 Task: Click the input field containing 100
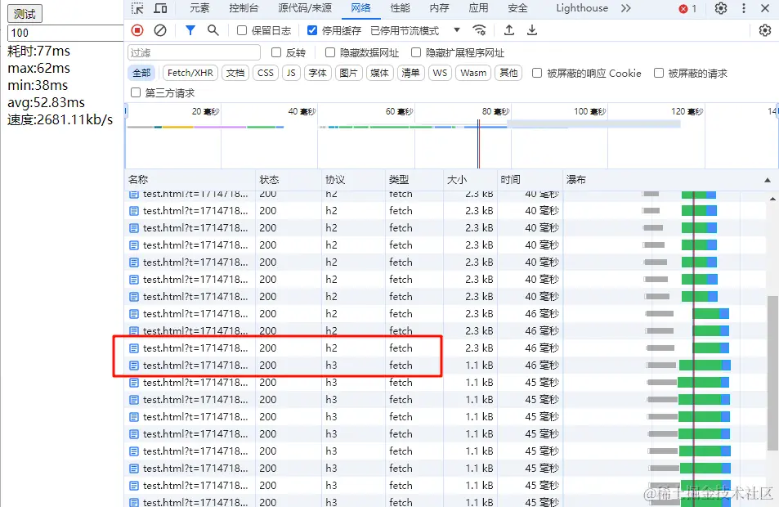pyautogui.click(x=65, y=33)
